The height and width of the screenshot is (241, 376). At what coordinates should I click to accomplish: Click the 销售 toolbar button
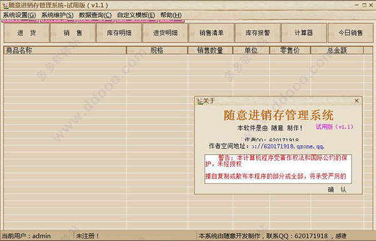pyautogui.click(x=73, y=33)
